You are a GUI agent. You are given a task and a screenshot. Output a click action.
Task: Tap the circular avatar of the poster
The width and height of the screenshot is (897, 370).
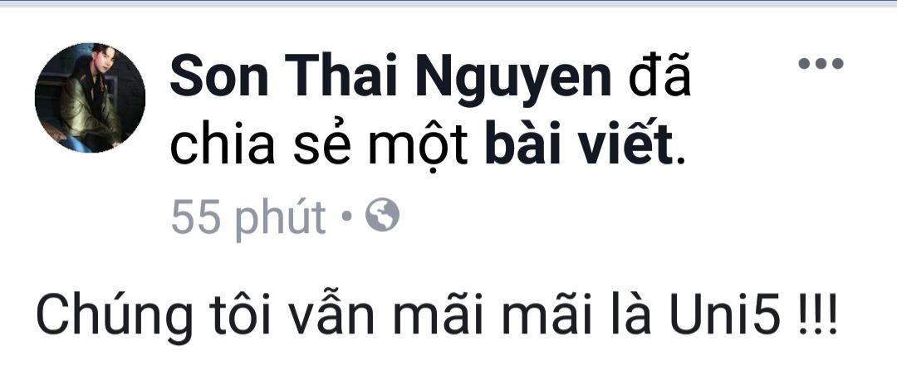point(90,98)
